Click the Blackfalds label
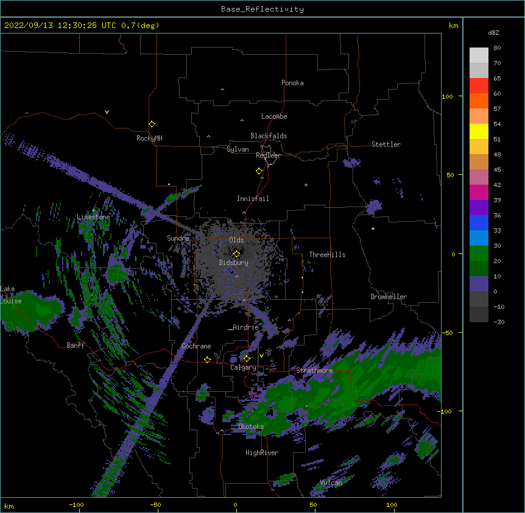 (269, 136)
